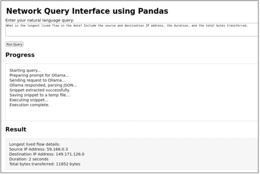Select the Destination IP Address 149.171.126.0 line
Image resolution: width=260 pixels, height=175 pixels.
47,154
